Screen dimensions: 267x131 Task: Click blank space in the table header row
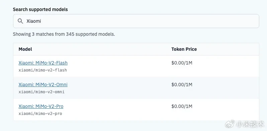tap(102, 49)
